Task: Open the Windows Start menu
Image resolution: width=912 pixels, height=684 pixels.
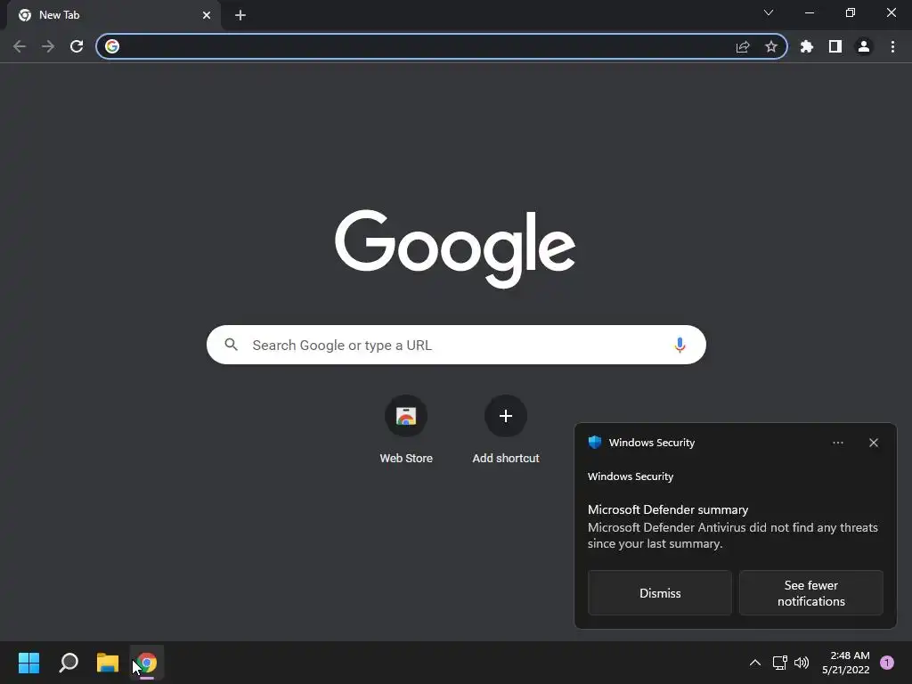Action: pyautogui.click(x=28, y=663)
